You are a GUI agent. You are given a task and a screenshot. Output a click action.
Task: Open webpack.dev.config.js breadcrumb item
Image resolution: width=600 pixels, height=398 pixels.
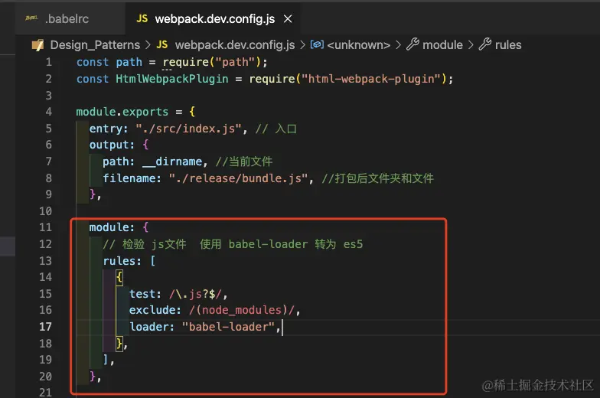(235, 44)
